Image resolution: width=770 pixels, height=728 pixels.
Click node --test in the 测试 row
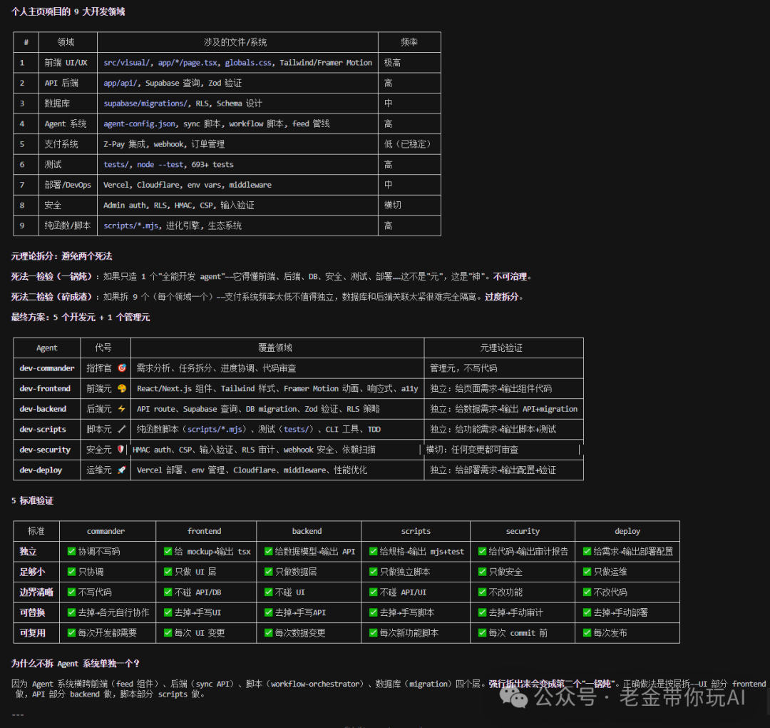pyautogui.click(x=160, y=164)
